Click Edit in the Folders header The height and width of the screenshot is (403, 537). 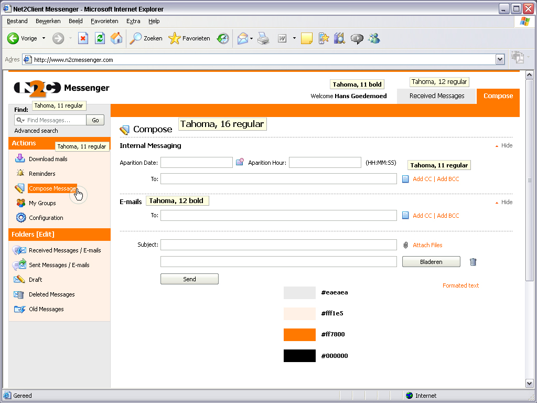tap(46, 235)
